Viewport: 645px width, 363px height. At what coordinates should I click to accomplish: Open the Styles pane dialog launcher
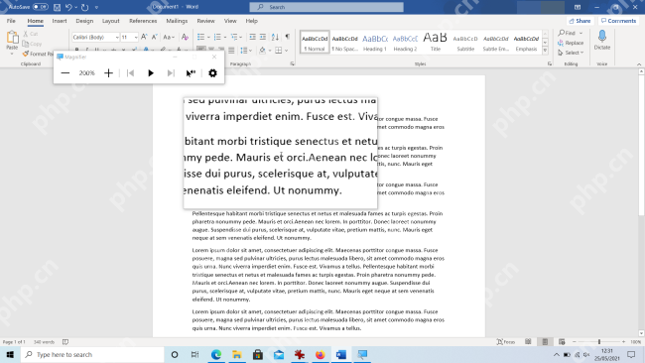[x=550, y=63]
